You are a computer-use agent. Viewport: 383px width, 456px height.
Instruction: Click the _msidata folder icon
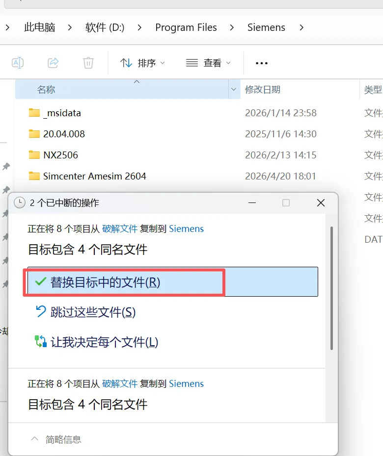(34, 113)
